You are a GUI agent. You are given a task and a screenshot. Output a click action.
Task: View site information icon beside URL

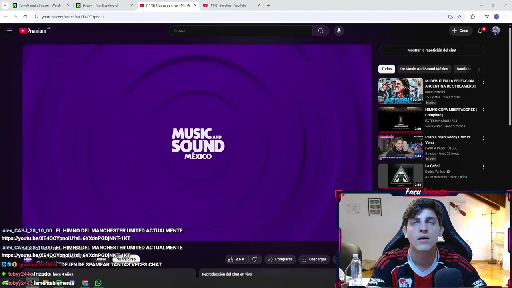pos(36,17)
